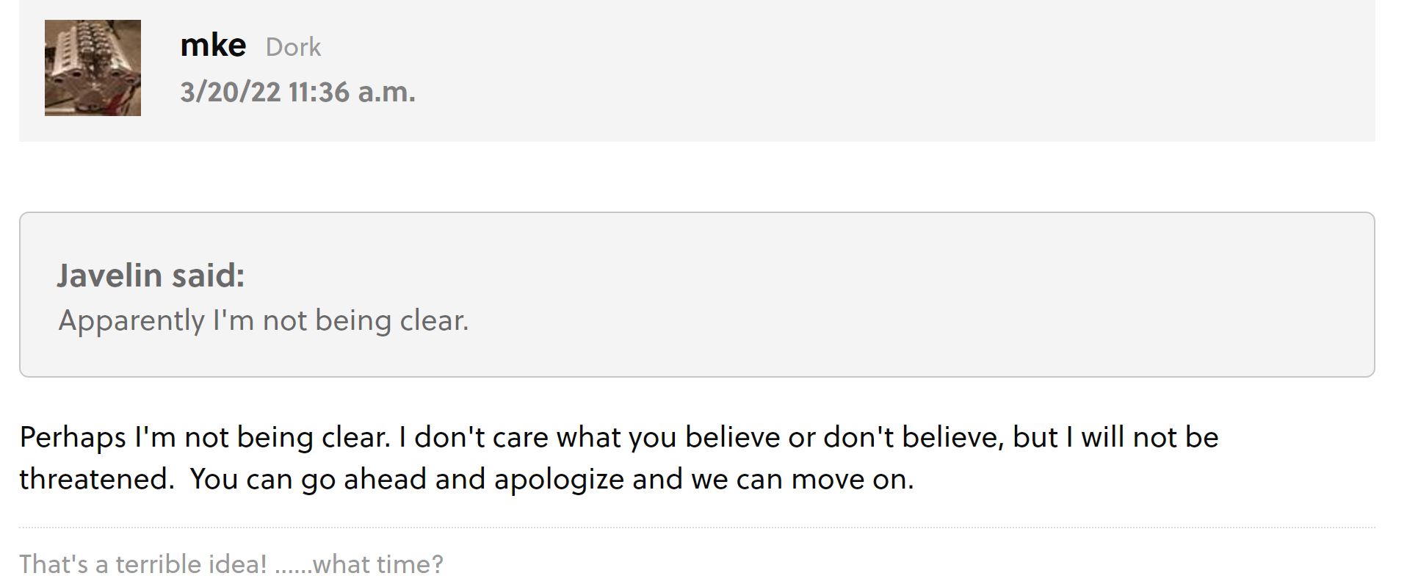Click "what time?" in the signature

tap(377, 564)
